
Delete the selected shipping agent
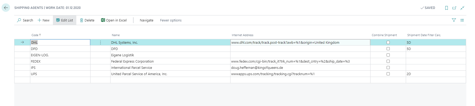pyautogui.click(x=87, y=20)
